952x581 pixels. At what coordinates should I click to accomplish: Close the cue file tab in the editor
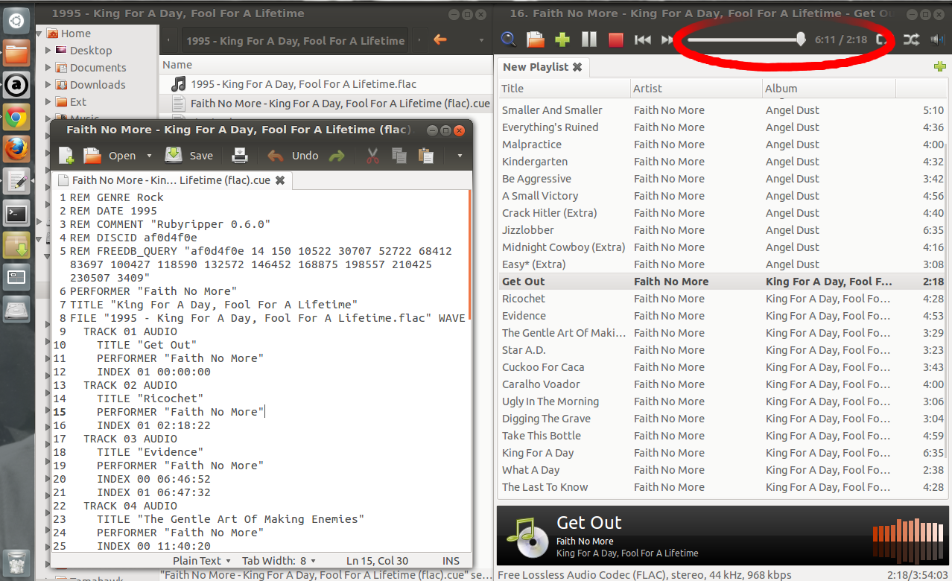click(280, 180)
